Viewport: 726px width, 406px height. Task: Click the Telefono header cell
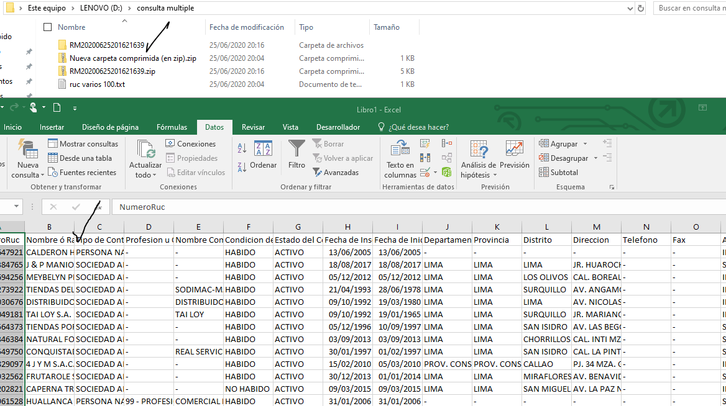[646, 240]
